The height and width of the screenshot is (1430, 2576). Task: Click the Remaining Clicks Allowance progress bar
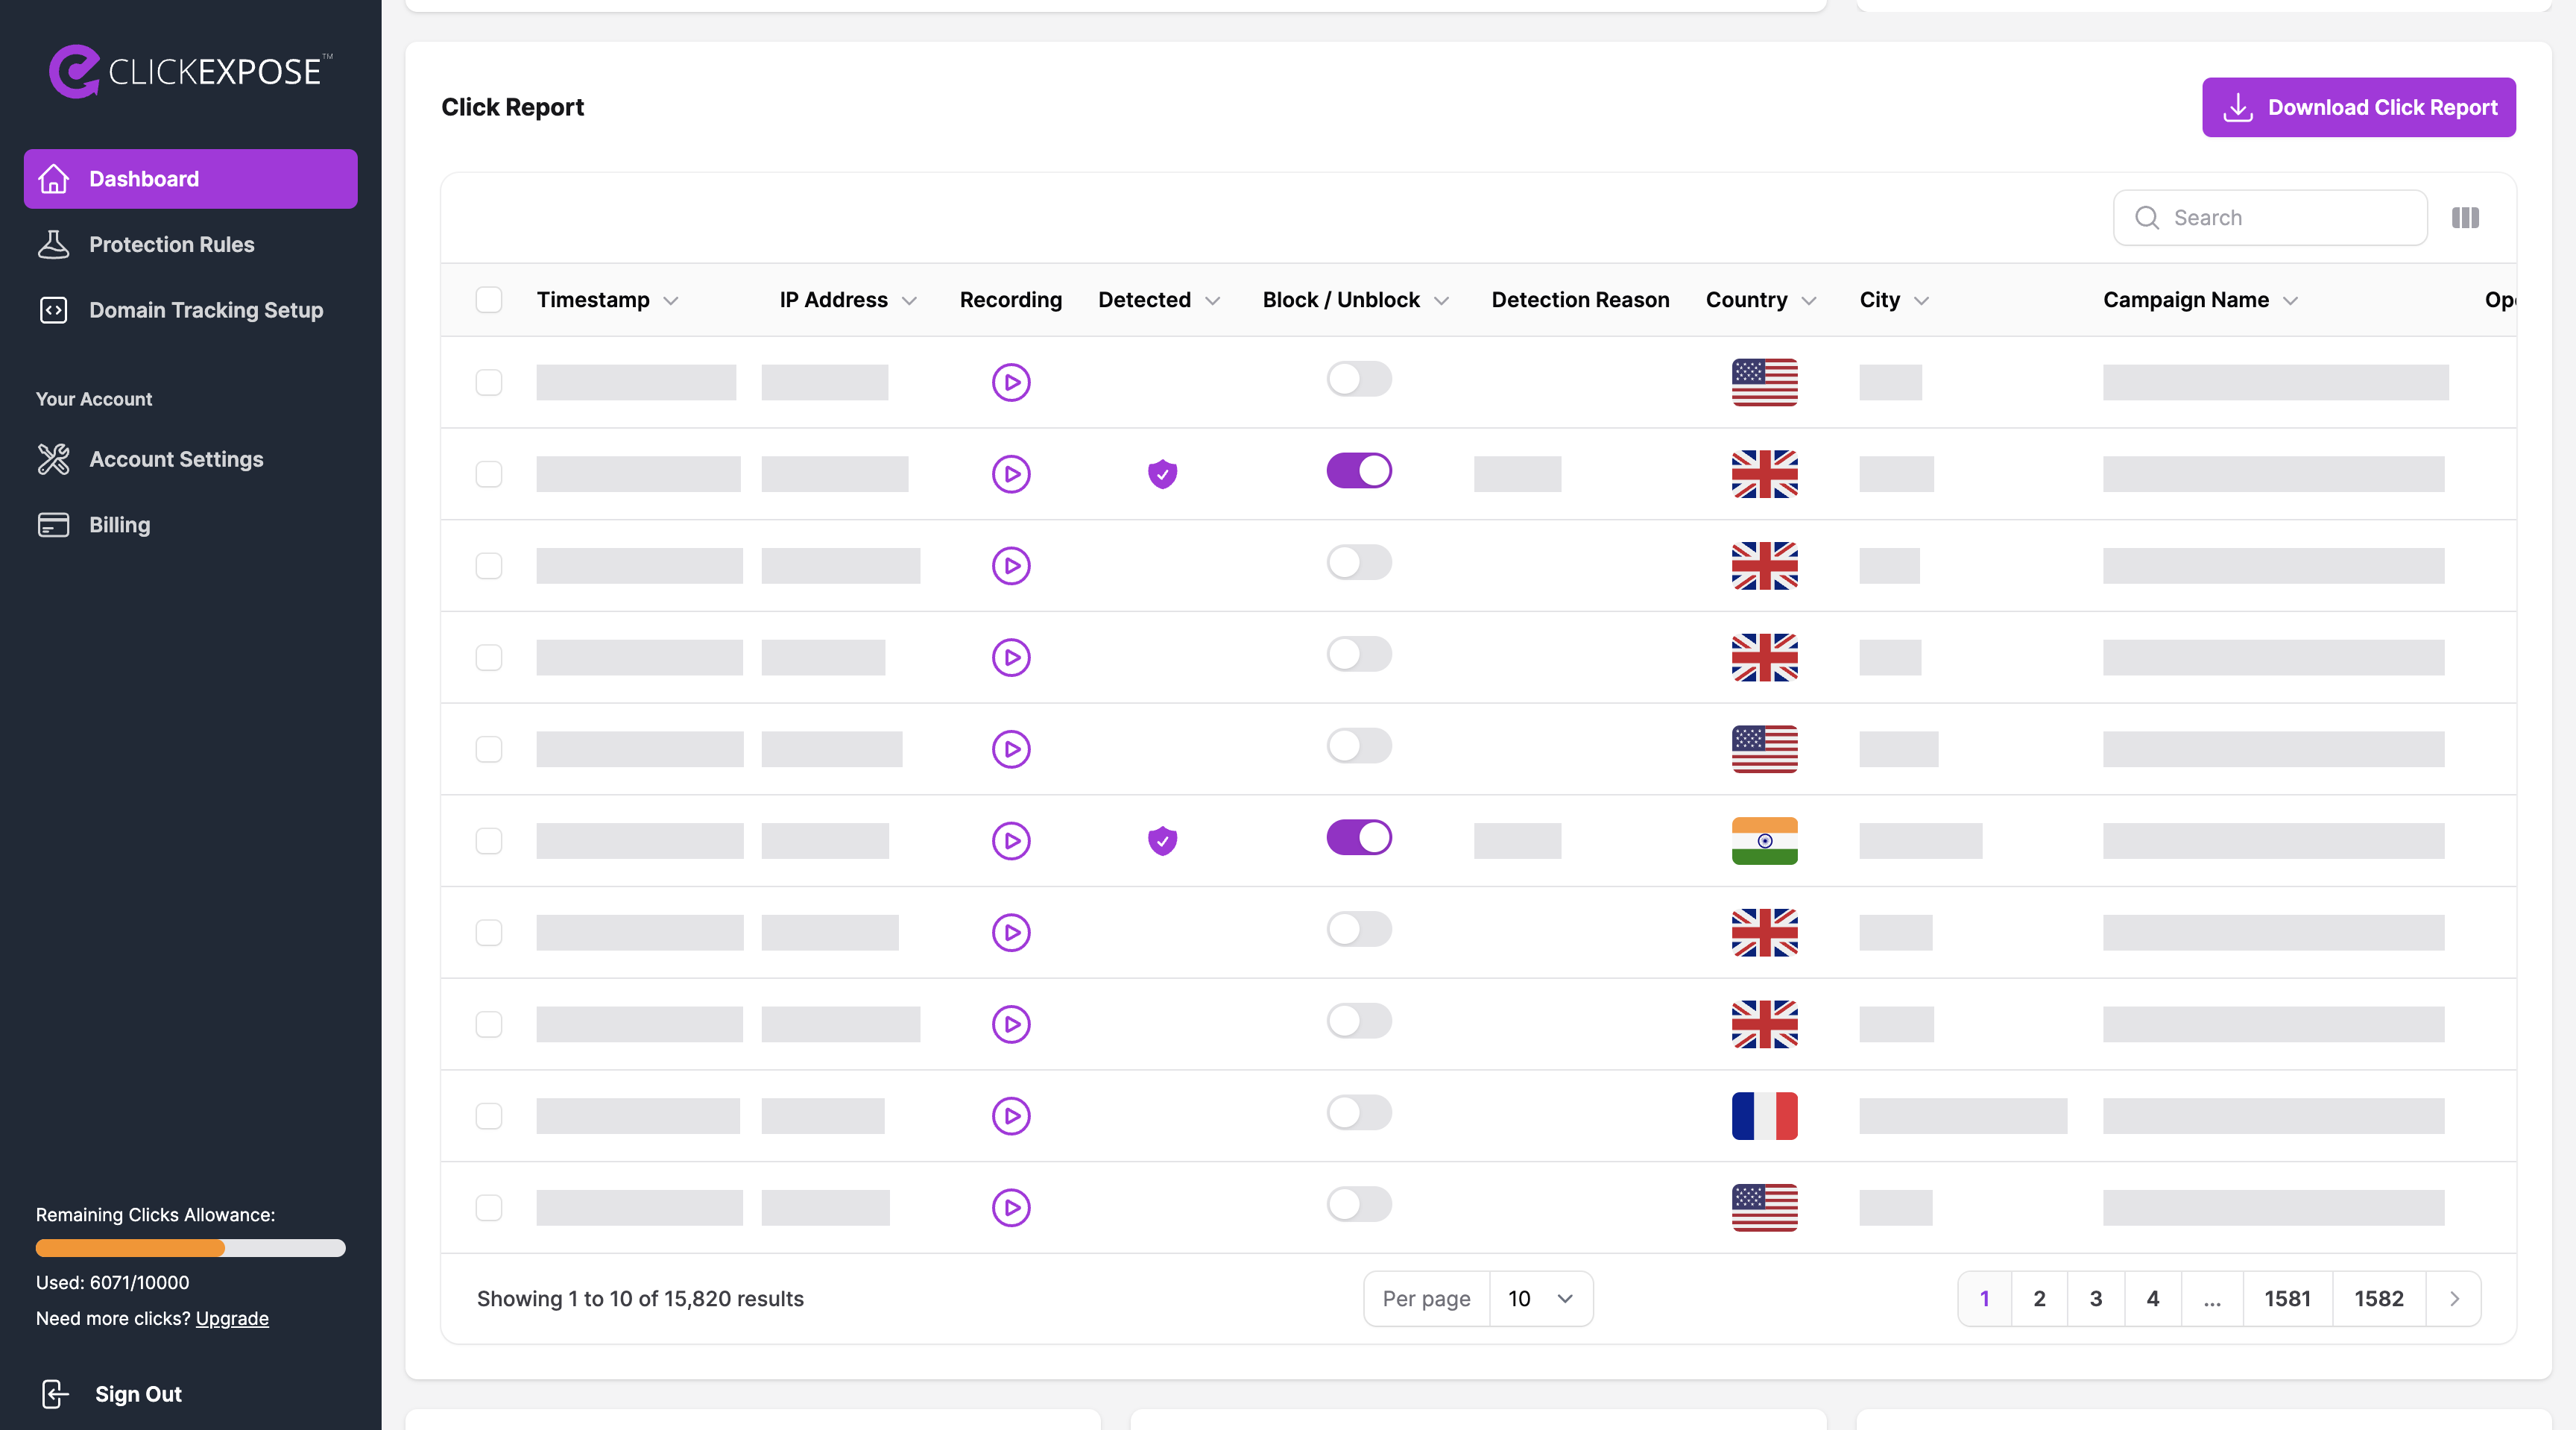(190, 1248)
